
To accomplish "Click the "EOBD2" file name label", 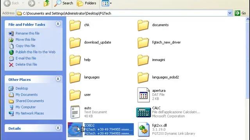I will [89, 125].
